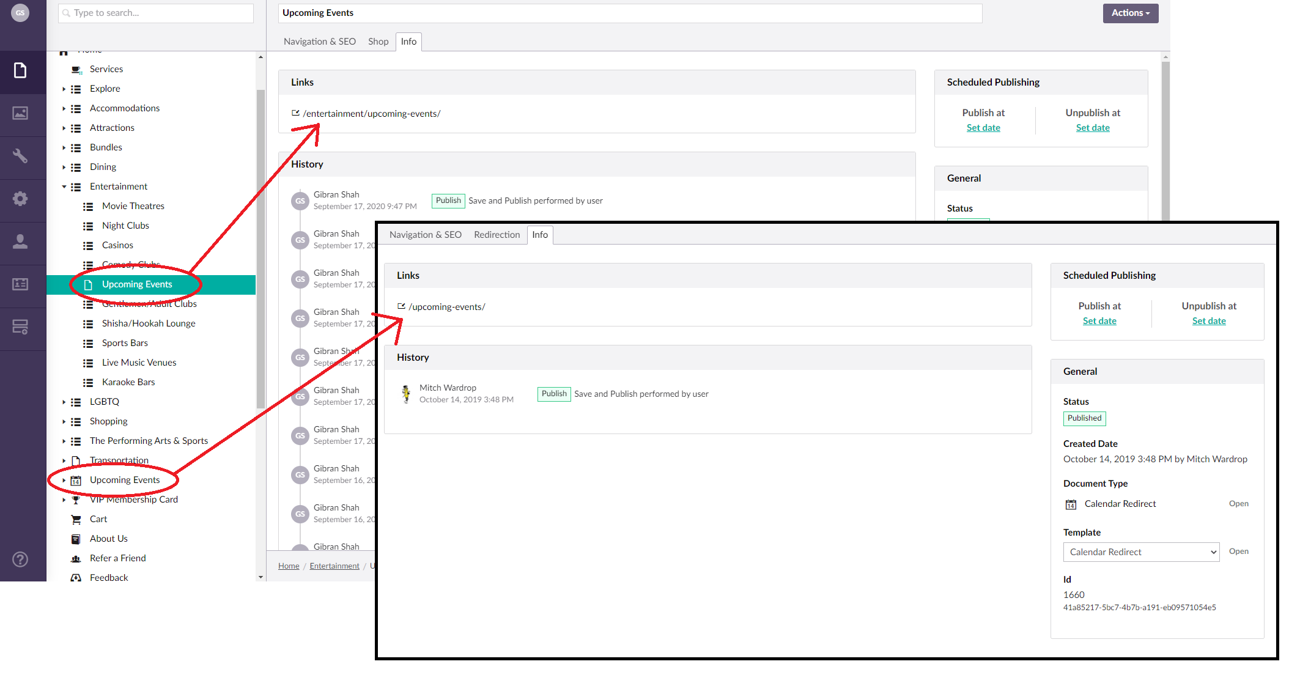The image size is (1289, 675).
Task: Open the gear configuration section
Action: (x=20, y=199)
